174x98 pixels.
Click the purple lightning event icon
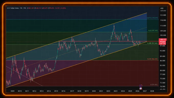click(141, 86)
